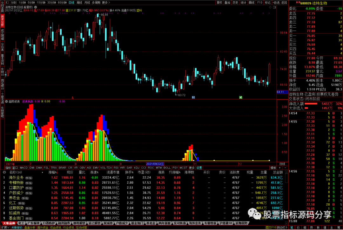Viewport: 343px width, 230px height.
Task: Sort the list by the 涨幅% column
Action: click(x=53, y=172)
